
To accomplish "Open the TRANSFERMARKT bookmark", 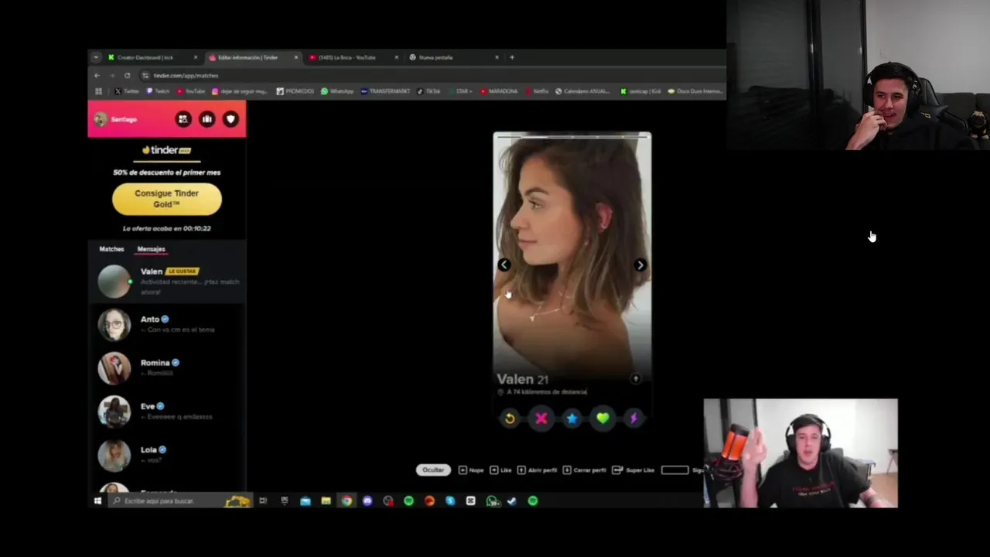I will 385,91.
